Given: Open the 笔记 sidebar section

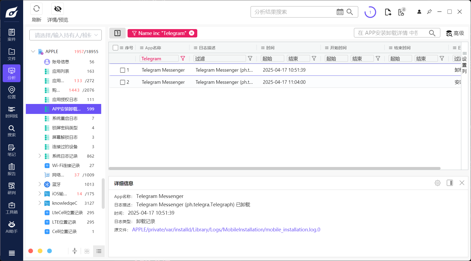Looking at the screenshot, I should [12, 150].
